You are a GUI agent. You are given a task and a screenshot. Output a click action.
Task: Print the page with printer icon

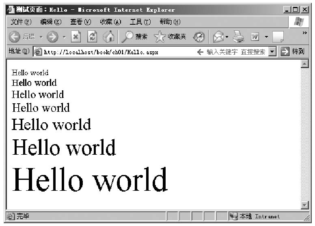(x=238, y=37)
